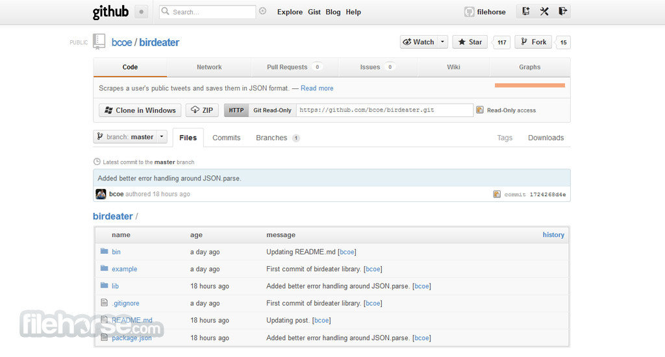Star the birdeater repository
Image resolution: width=665 pixels, height=357 pixels.
coord(470,42)
